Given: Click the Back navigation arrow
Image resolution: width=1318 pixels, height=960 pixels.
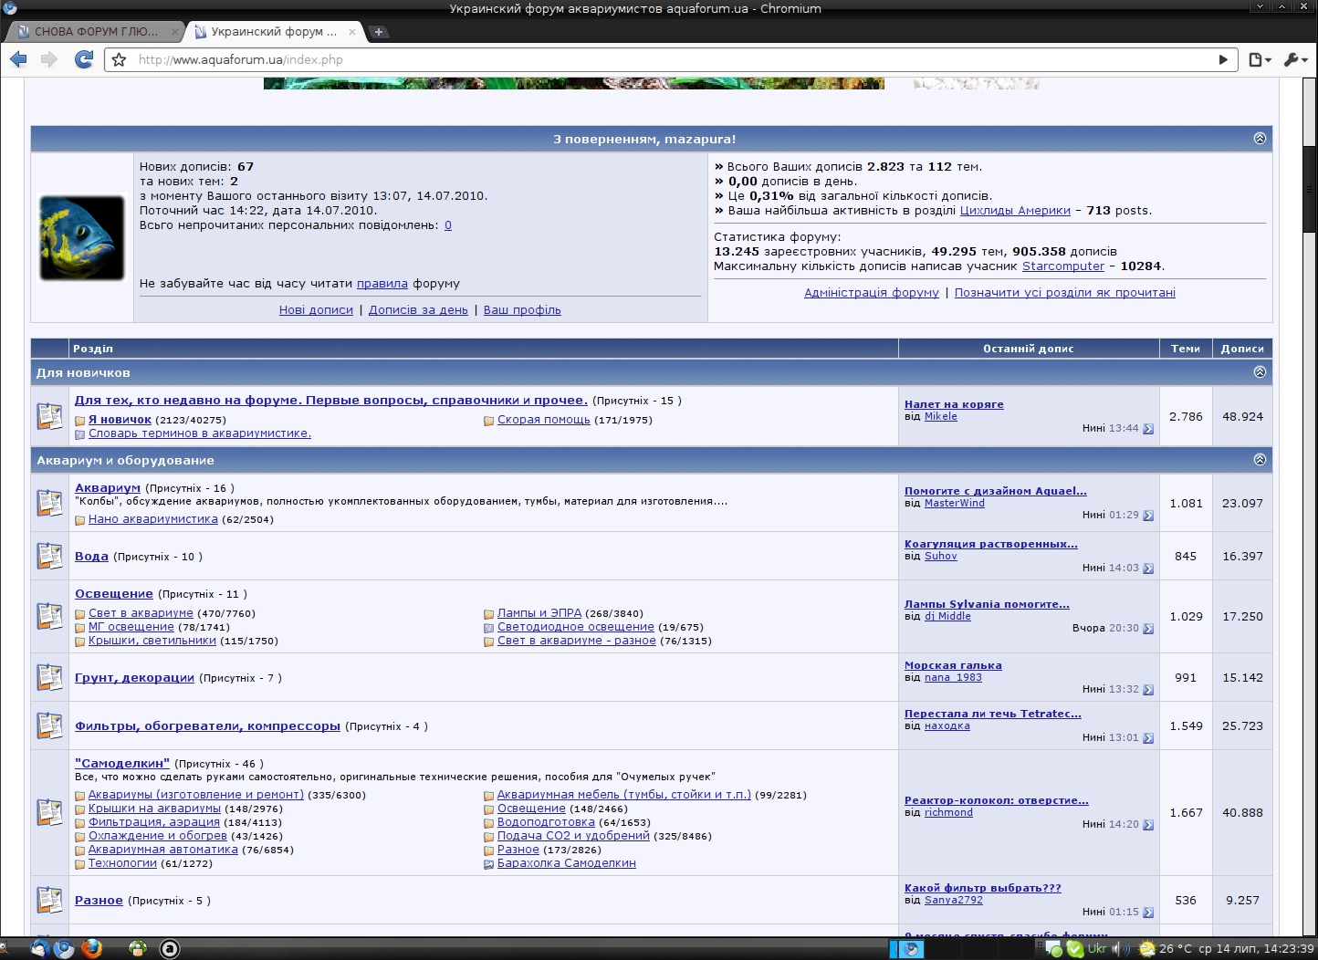Looking at the screenshot, I should pyautogui.click(x=18, y=59).
